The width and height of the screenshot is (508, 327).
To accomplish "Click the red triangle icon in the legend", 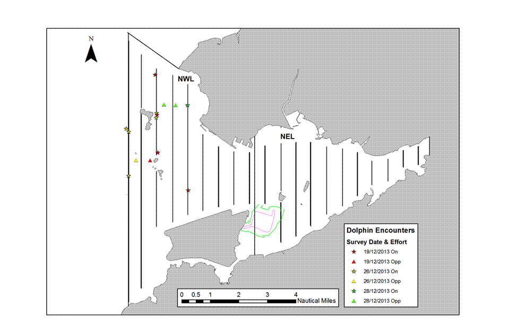I will pyautogui.click(x=354, y=262).
